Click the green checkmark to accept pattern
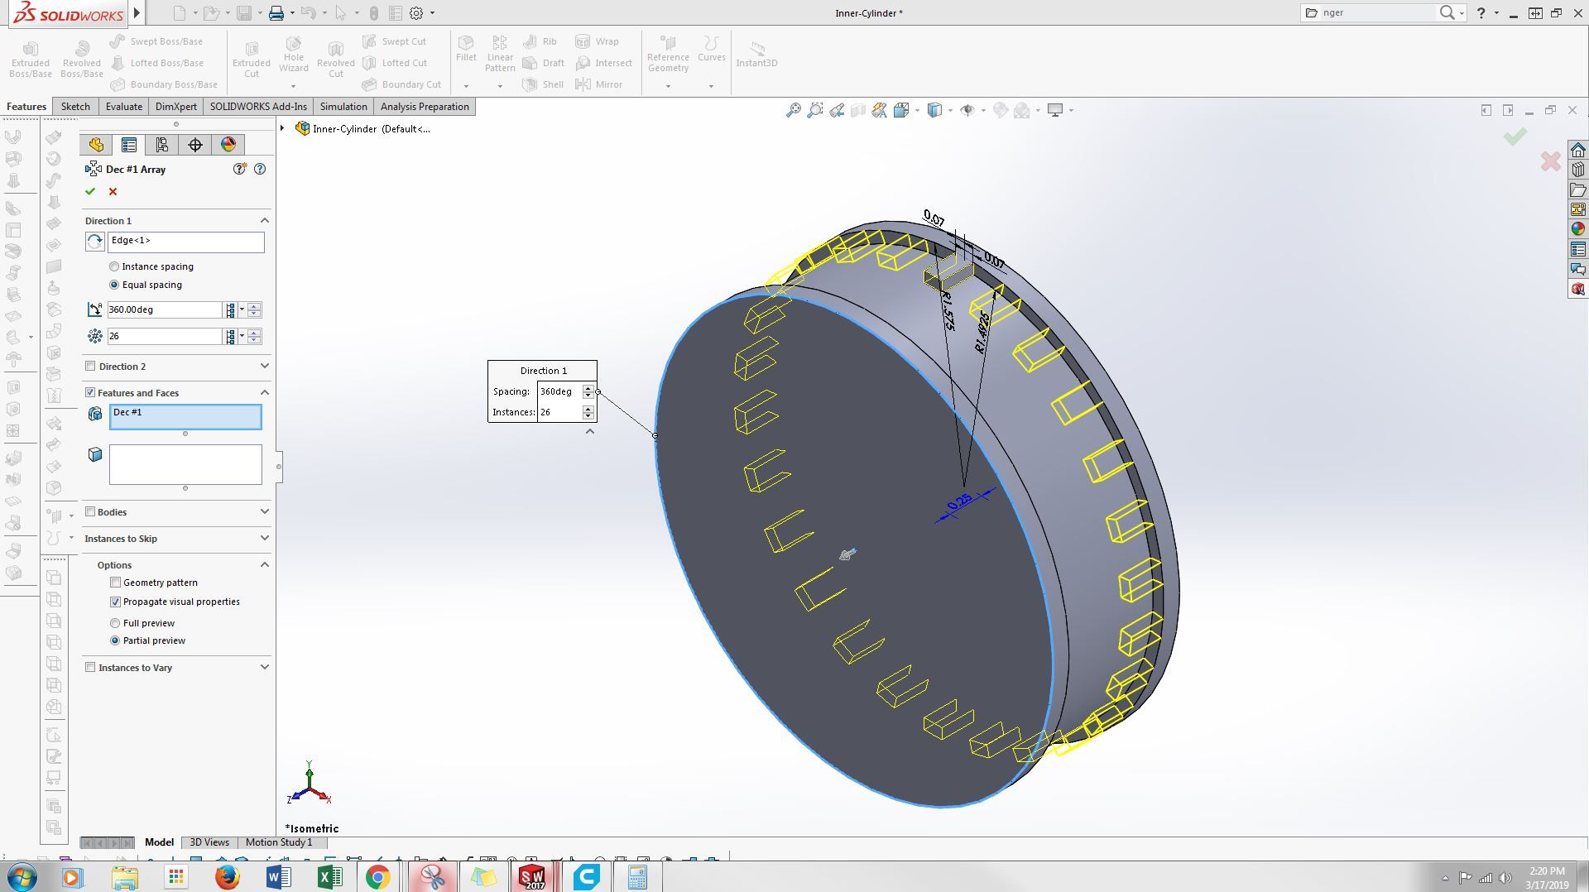1589x892 pixels. (x=90, y=191)
